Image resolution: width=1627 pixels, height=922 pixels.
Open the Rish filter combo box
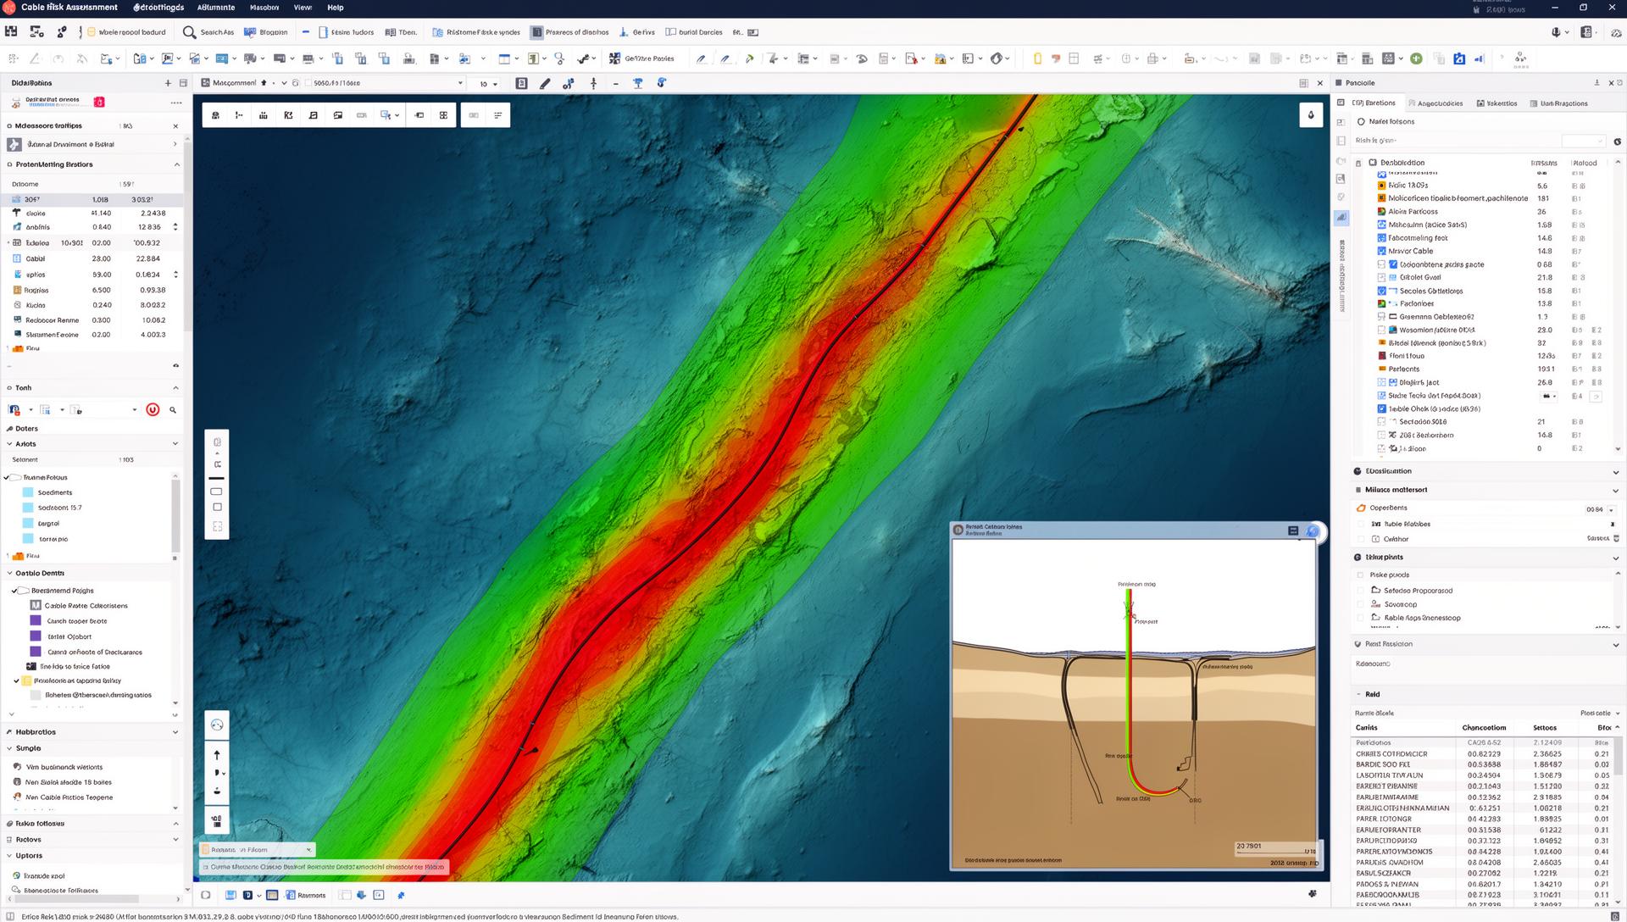[x=1583, y=141]
